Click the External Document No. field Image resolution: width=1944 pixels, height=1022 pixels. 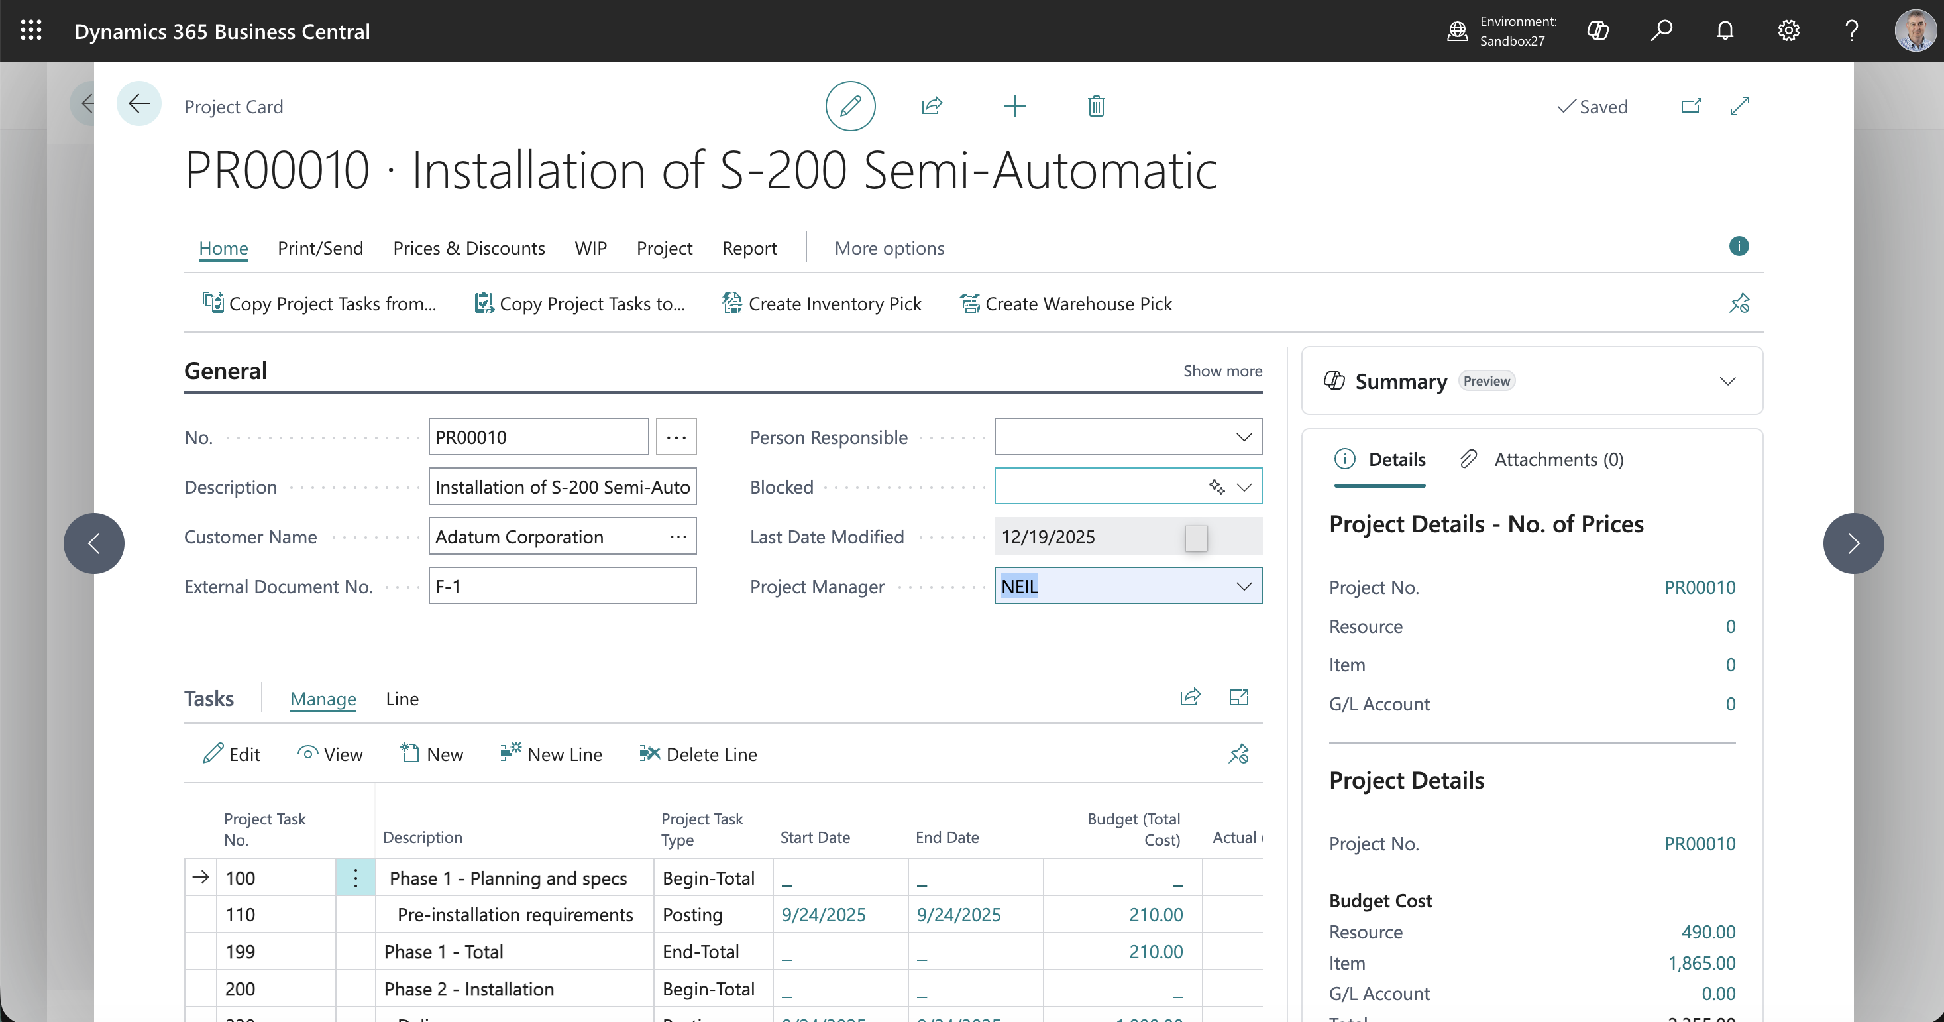[563, 587]
